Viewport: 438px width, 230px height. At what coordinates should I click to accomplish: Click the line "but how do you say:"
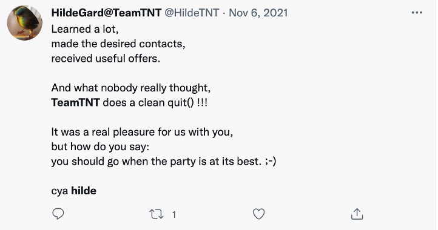[100, 146]
